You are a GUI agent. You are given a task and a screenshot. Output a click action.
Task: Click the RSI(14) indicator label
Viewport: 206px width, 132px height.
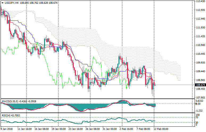[6, 116]
